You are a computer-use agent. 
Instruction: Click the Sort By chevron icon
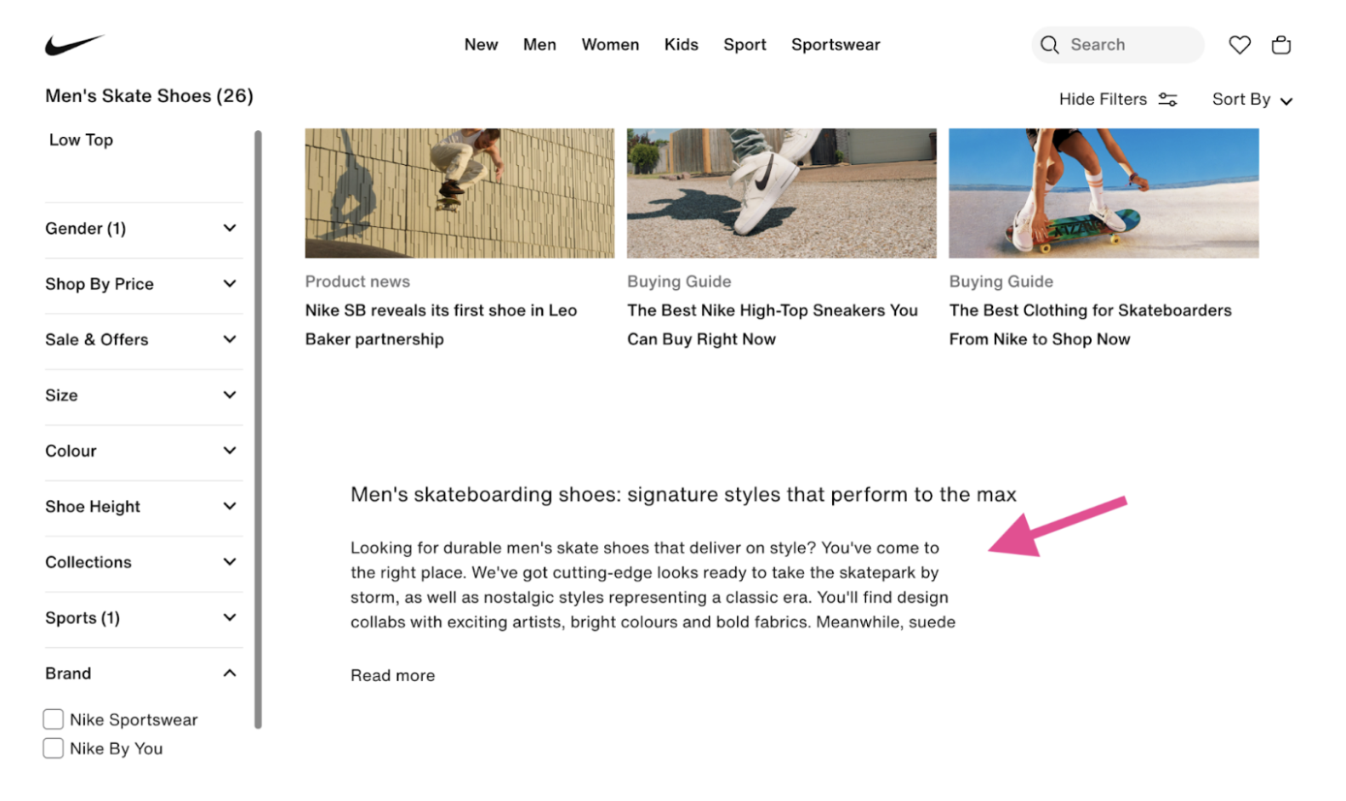pyautogui.click(x=1285, y=100)
